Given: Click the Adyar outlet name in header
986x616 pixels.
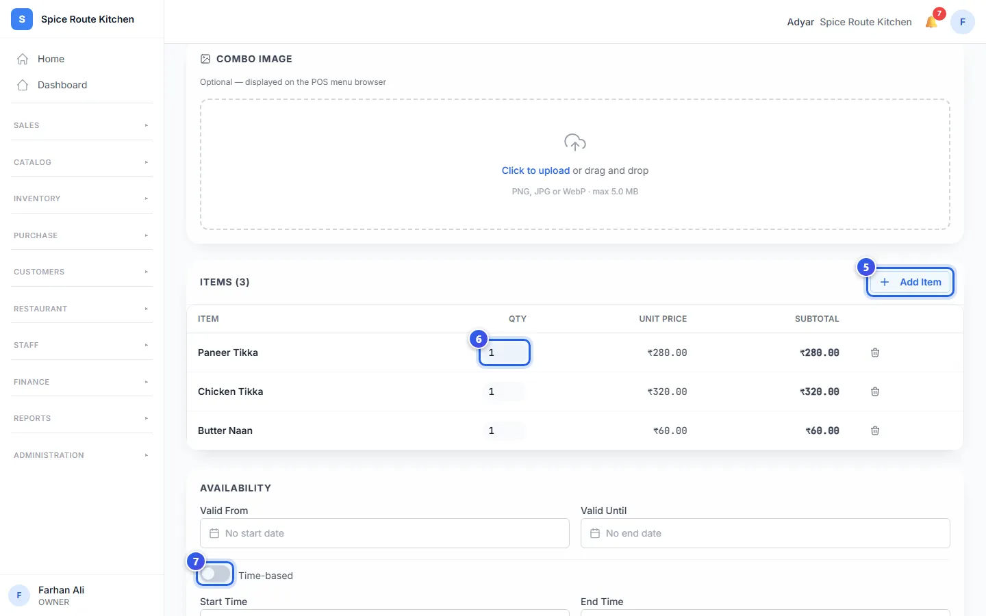Looking at the screenshot, I should tap(800, 22).
